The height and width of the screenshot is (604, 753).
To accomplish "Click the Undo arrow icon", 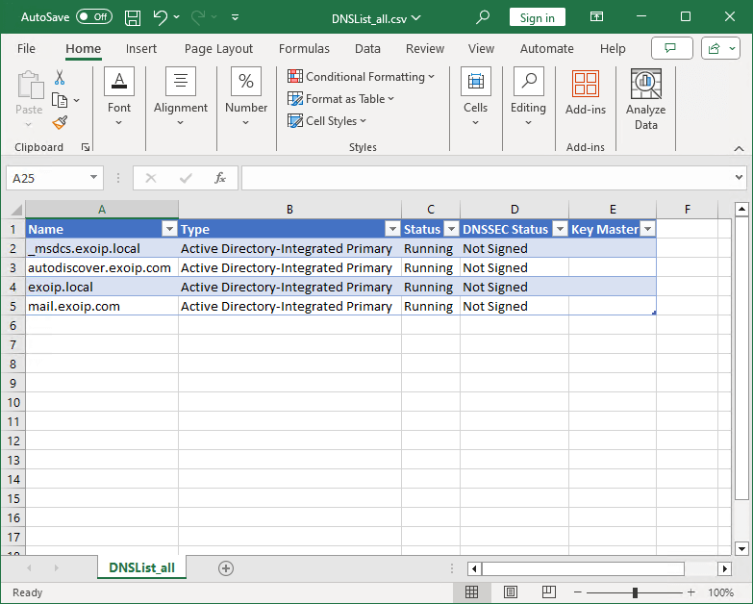I will point(161,17).
